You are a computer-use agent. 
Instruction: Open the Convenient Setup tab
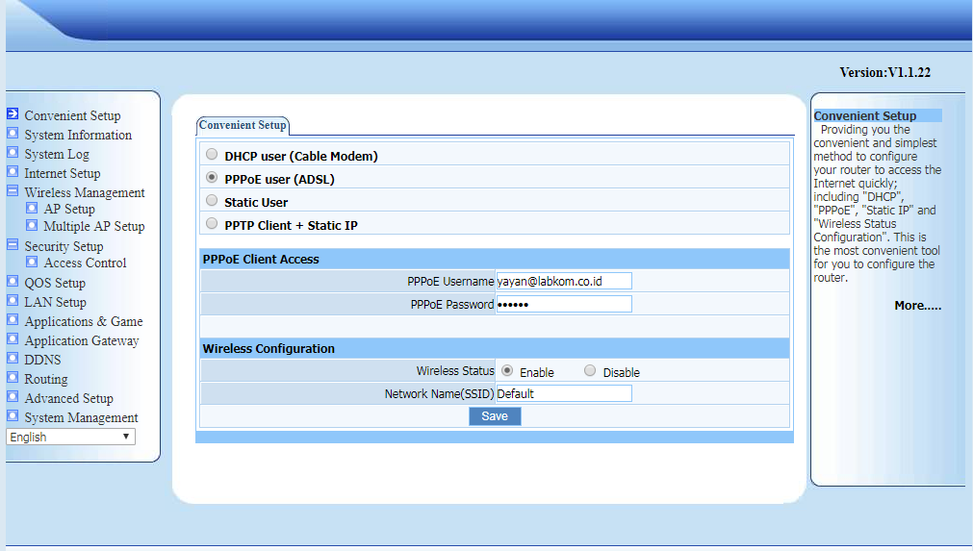coord(243,125)
